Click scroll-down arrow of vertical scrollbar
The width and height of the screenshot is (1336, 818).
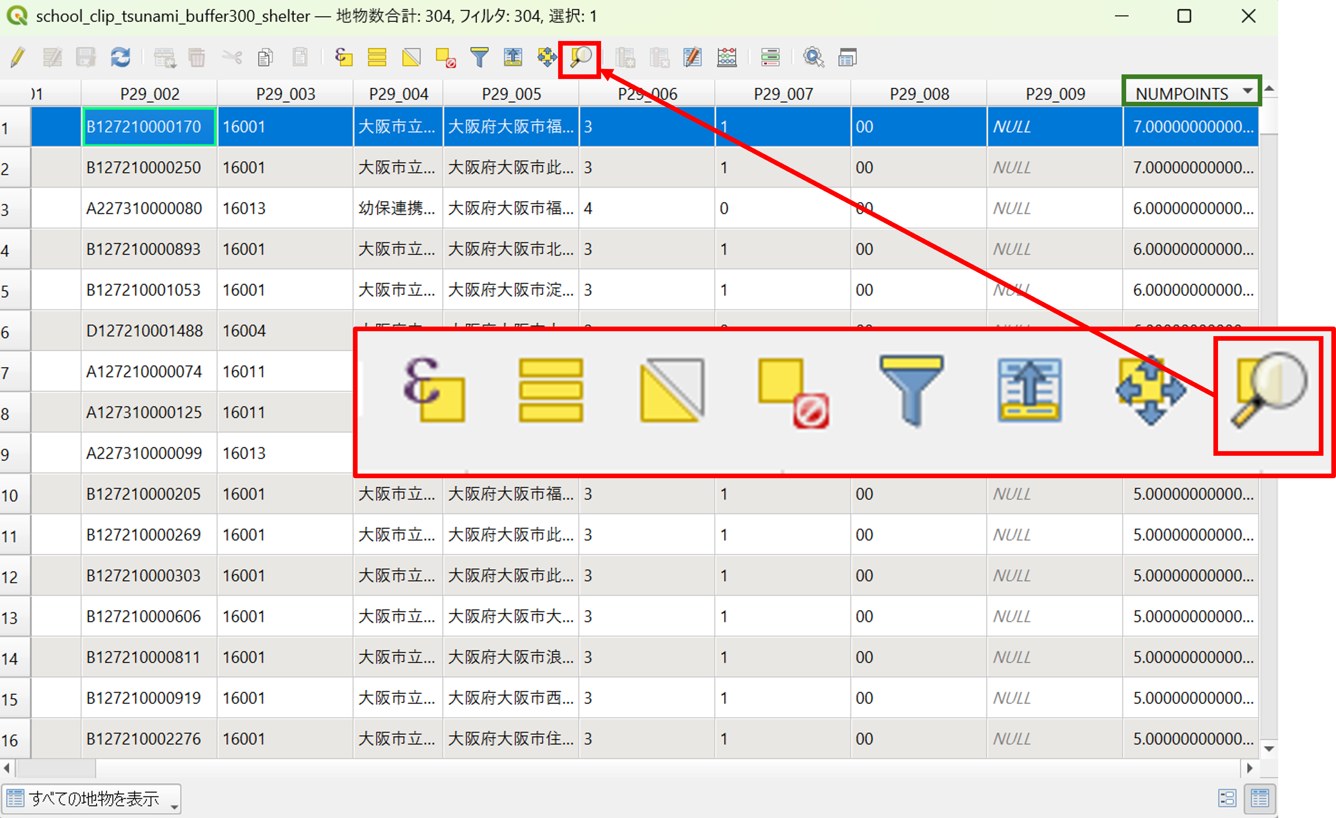pyautogui.click(x=1269, y=749)
